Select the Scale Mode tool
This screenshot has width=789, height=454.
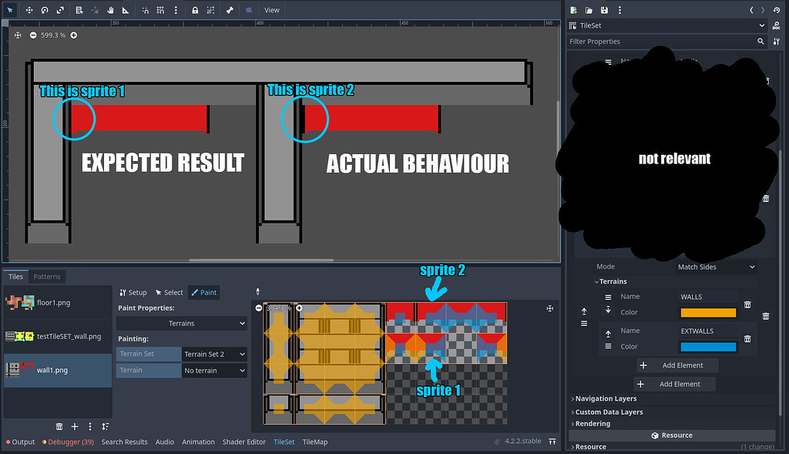[60, 10]
